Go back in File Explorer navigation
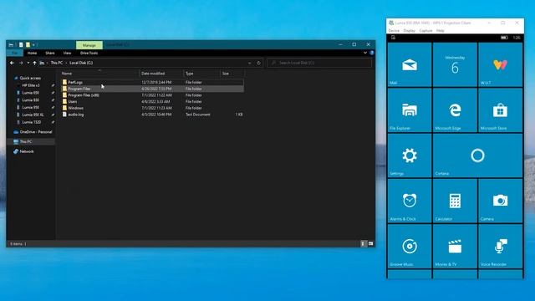 (x=12, y=63)
